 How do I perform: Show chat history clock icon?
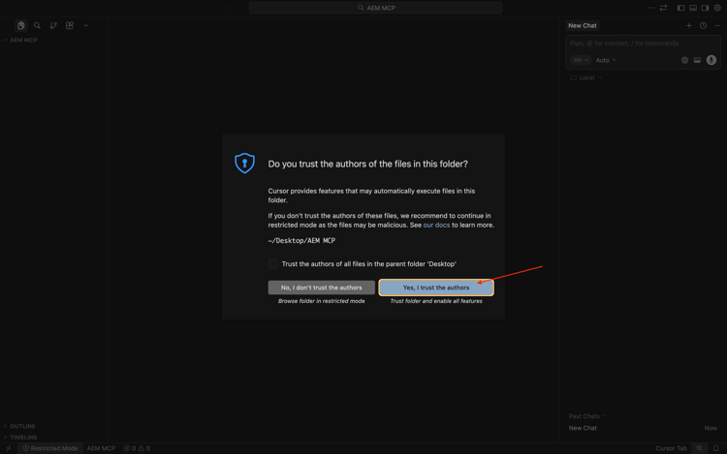pos(704,25)
